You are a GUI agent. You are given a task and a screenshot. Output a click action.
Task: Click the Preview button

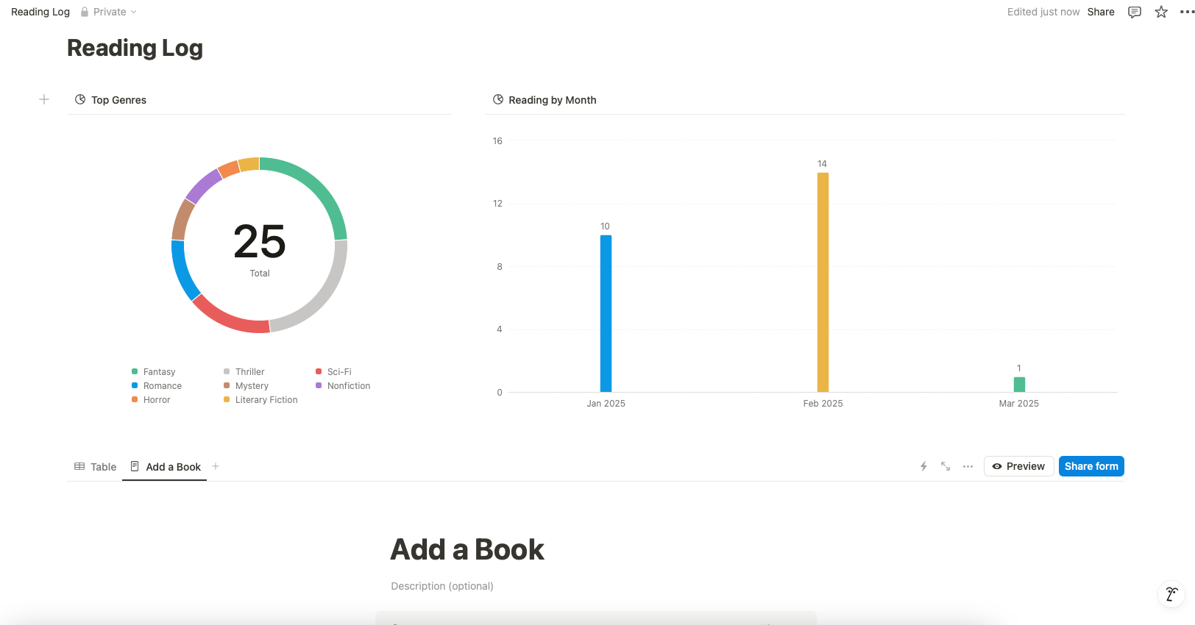coord(1018,466)
